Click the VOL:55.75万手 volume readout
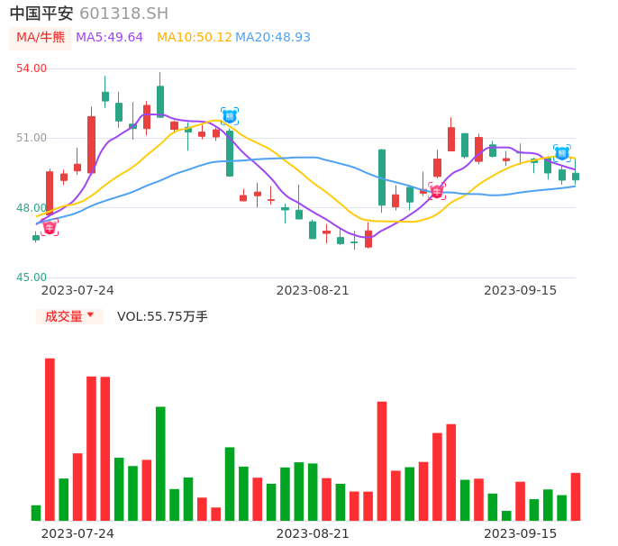The height and width of the screenshot is (546, 618). (162, 316)
